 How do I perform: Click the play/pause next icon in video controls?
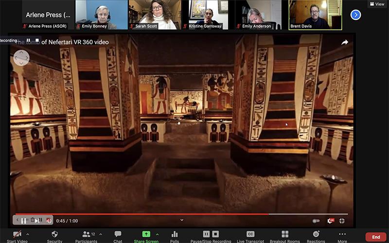pyautogui.click(x=38, y=221)
